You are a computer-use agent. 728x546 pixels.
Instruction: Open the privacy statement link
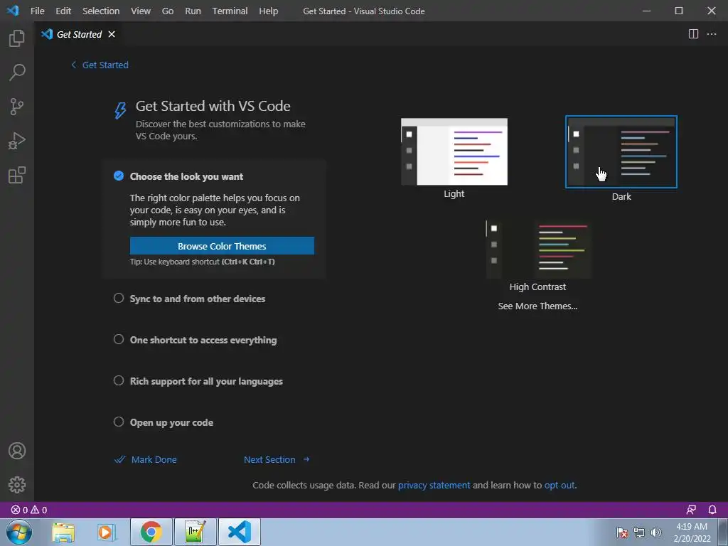pyautogui.click(x=434, y=485)
